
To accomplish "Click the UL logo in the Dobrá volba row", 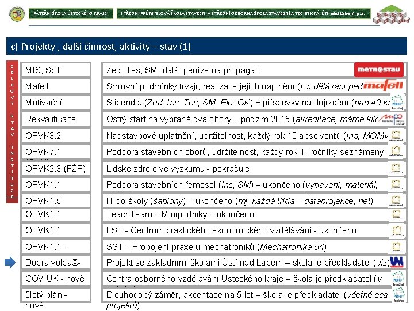I will tap(397, 262).
